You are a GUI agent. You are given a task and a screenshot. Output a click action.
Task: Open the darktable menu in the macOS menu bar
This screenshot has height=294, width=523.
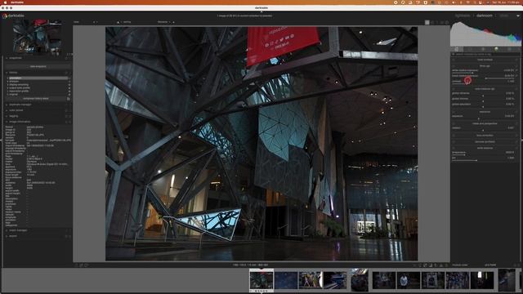point(17,2)
